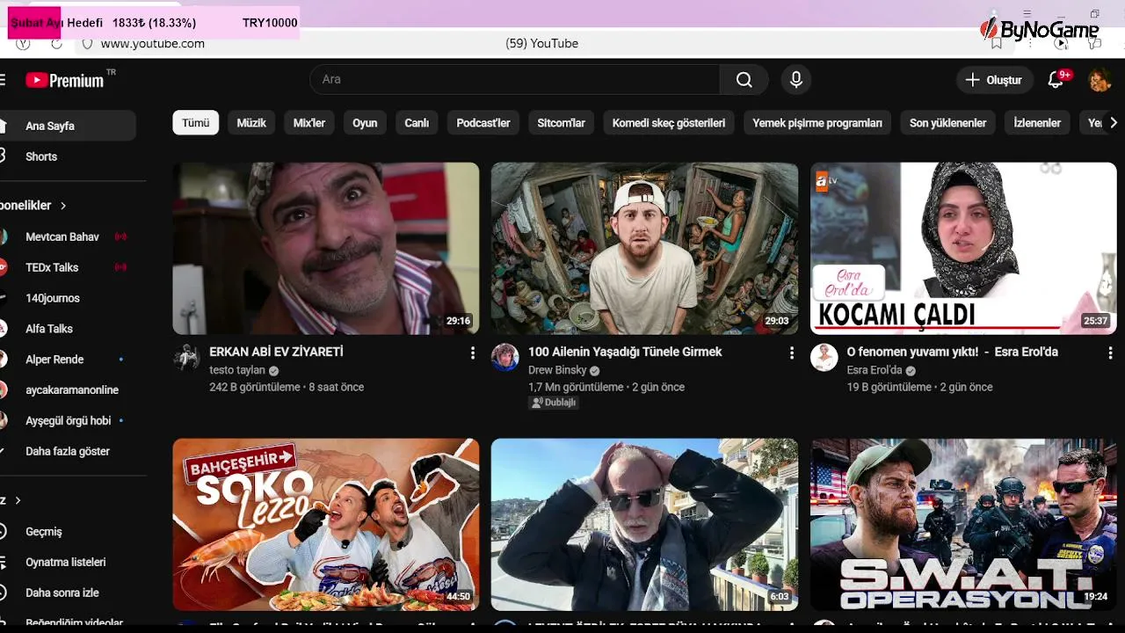This screenshot has height=633, width=1125.
Task: Click testo taylan channel avatar
Action: pos(186,357)
